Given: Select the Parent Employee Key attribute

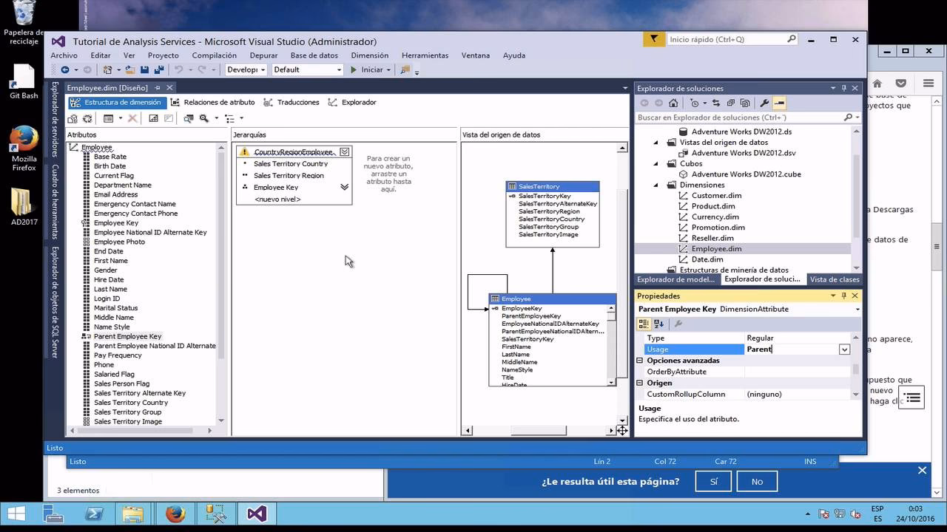Looking at the screenshot, I should point(127,336).
